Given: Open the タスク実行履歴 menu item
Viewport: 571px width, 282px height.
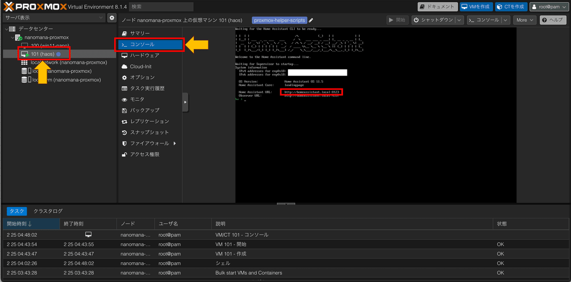Looking at the screenshot, I should [x=150, y=88].
